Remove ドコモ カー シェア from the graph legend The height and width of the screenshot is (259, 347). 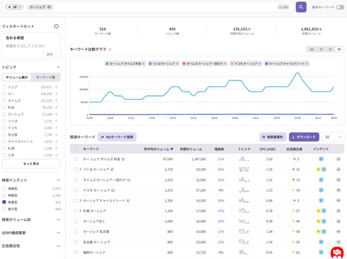pos(259,64)
